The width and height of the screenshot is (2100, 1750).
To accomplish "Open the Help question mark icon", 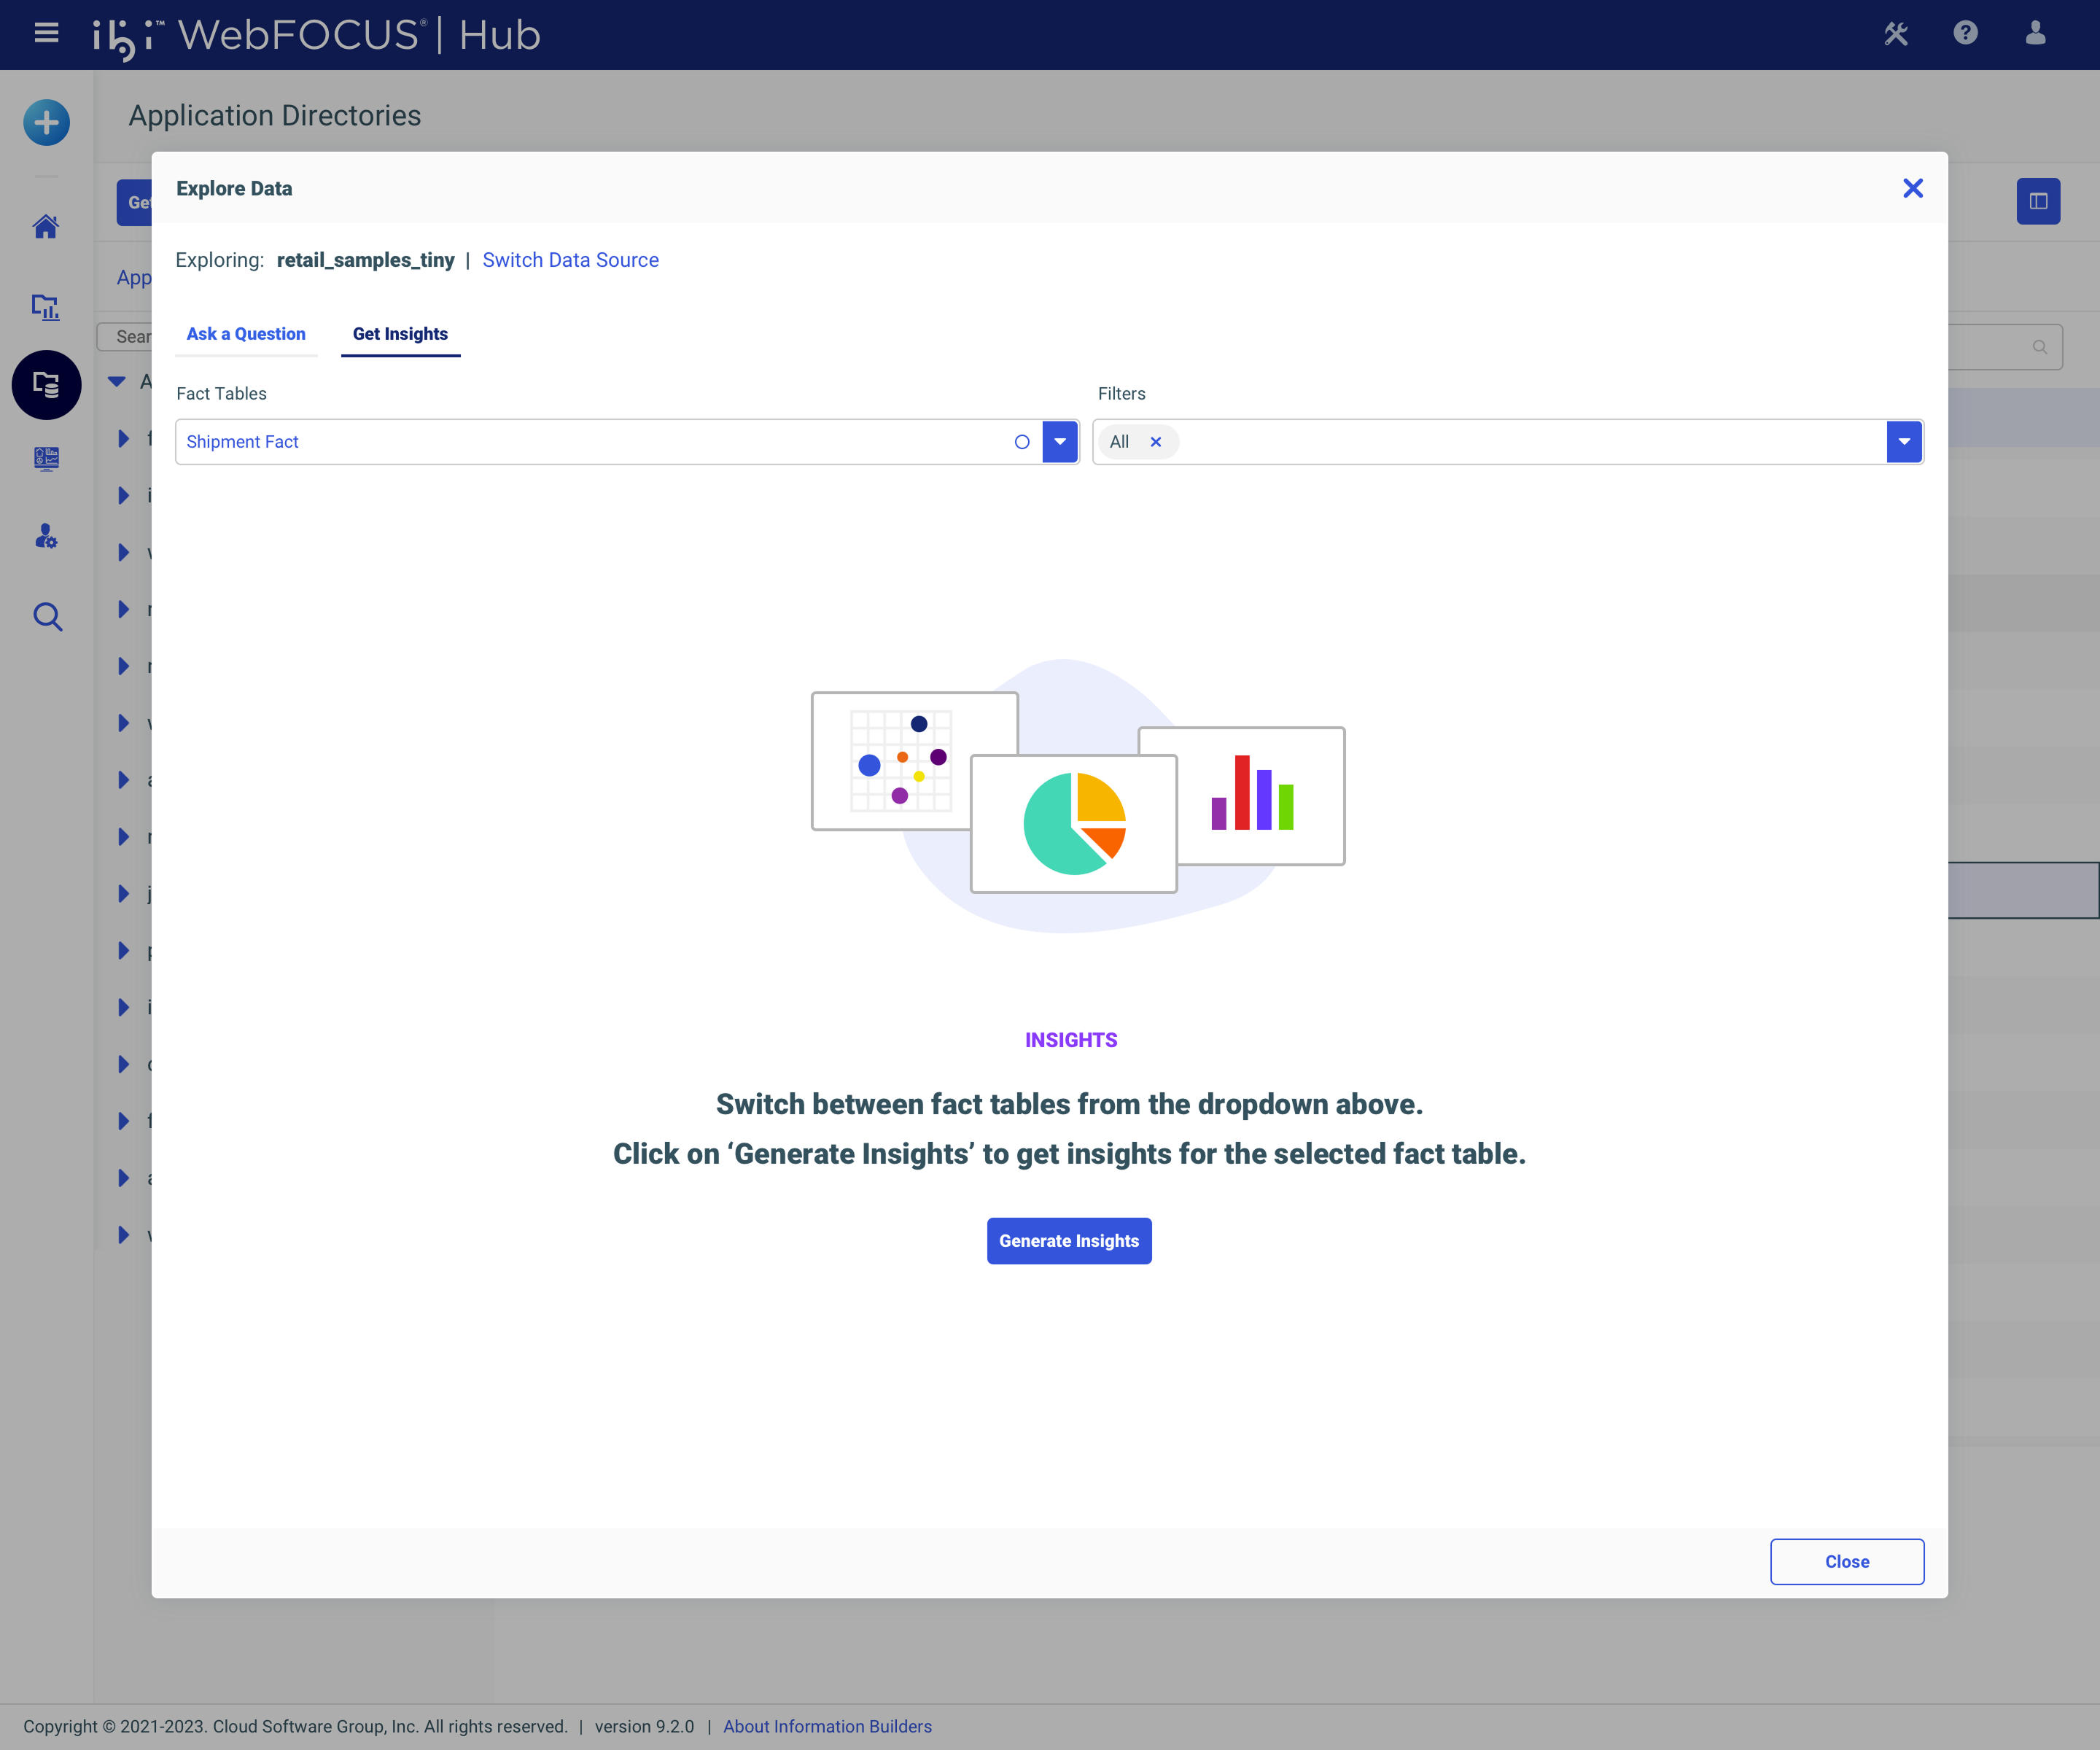I will 1964,34.
